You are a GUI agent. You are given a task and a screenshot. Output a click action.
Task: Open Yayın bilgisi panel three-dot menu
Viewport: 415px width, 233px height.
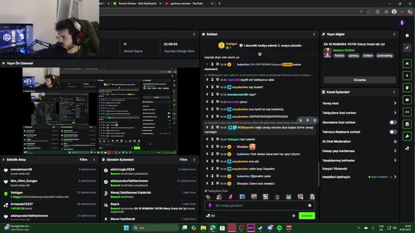click(394, 34)
